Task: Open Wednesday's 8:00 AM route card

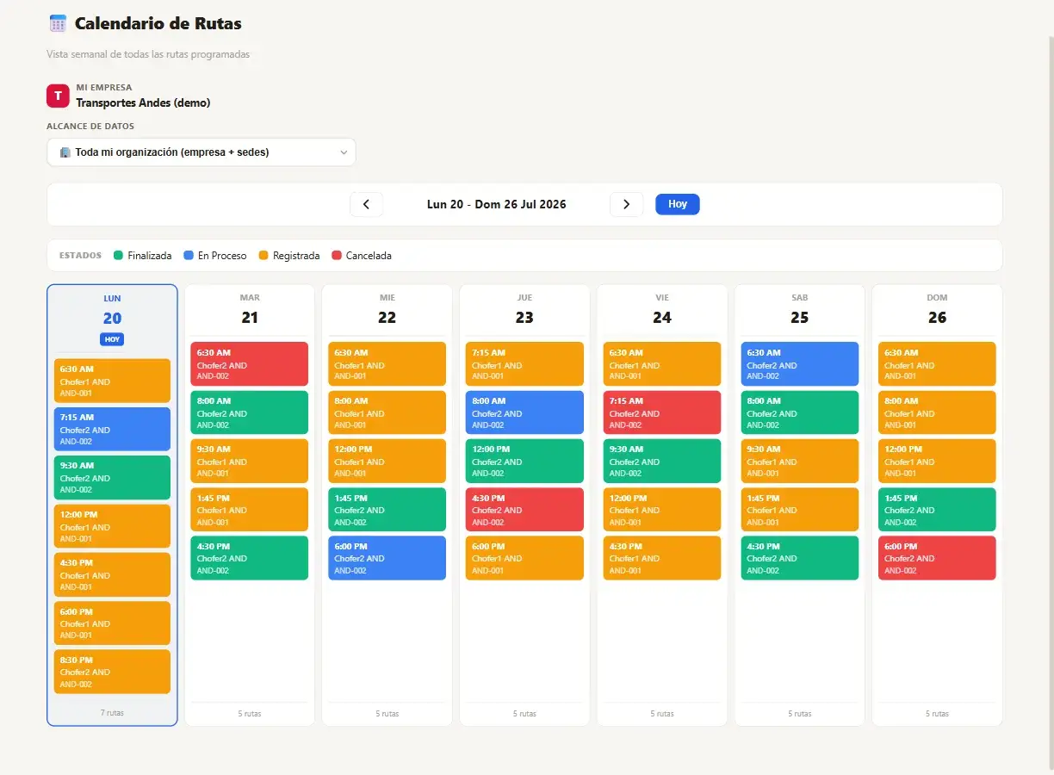Action: point(387,412)
